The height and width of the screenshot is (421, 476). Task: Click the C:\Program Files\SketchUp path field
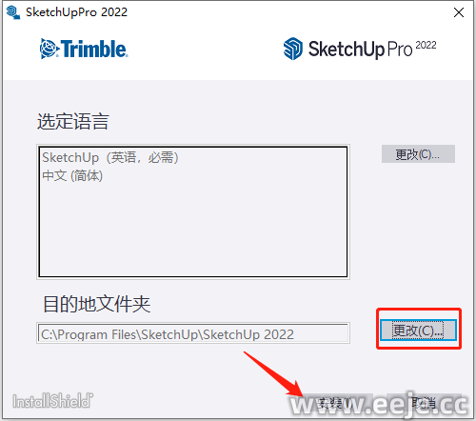(193, 333)
